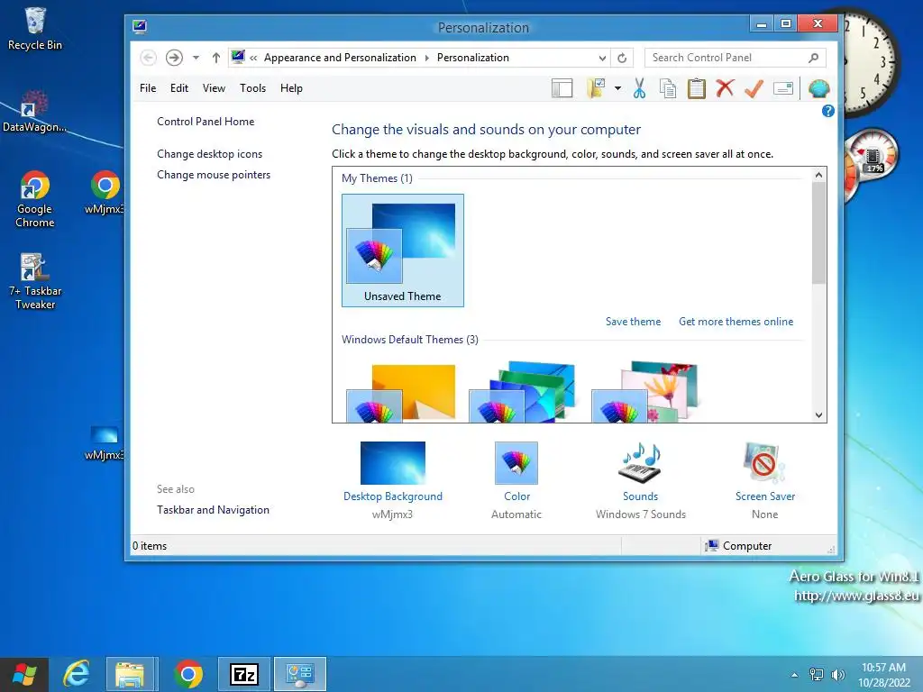This screenshot has height=692, width=923.
Task: Click the Email envelope toolbar icon
Action: [x=783, y=88]
